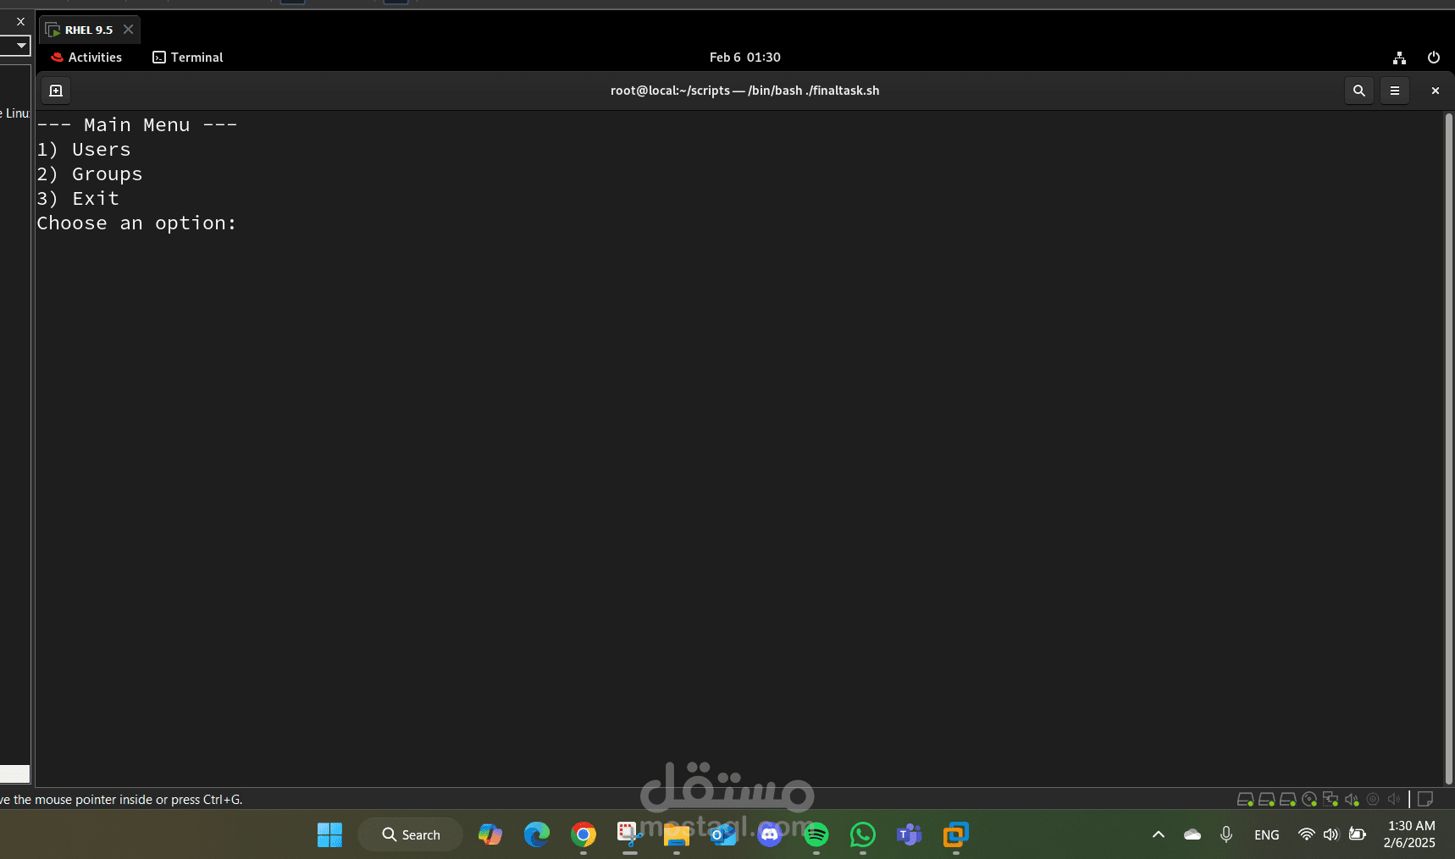Click the VMware network adapter status icon
The height and width of the screenshot is (859, 1455).
click(x=1331, y=799)
